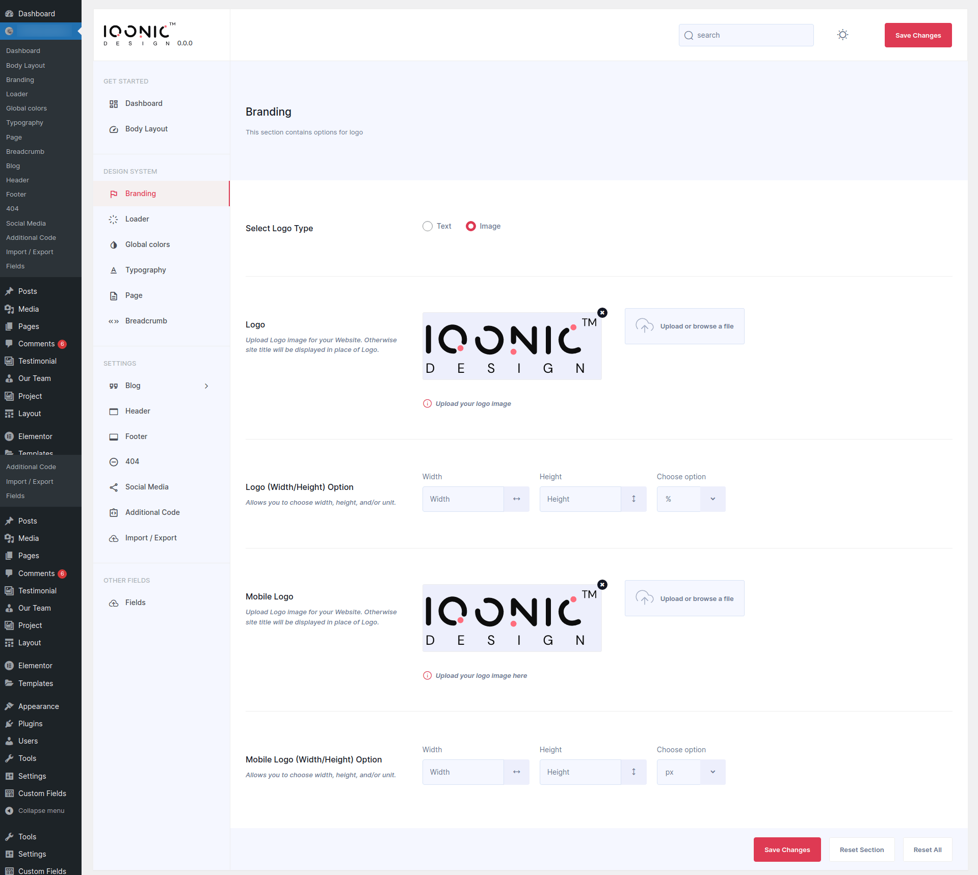
Task: Open Social Media in the WordPress admin submenu
Action: pos(26,224)
